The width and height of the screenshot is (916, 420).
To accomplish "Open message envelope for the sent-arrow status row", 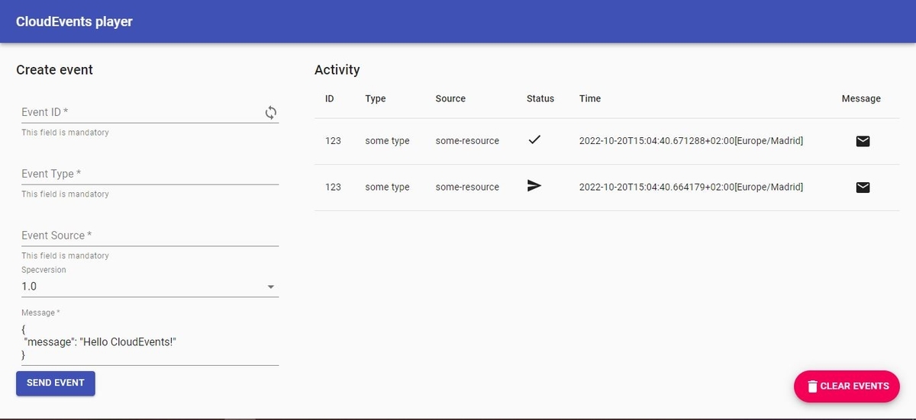I will click(863, 188).
